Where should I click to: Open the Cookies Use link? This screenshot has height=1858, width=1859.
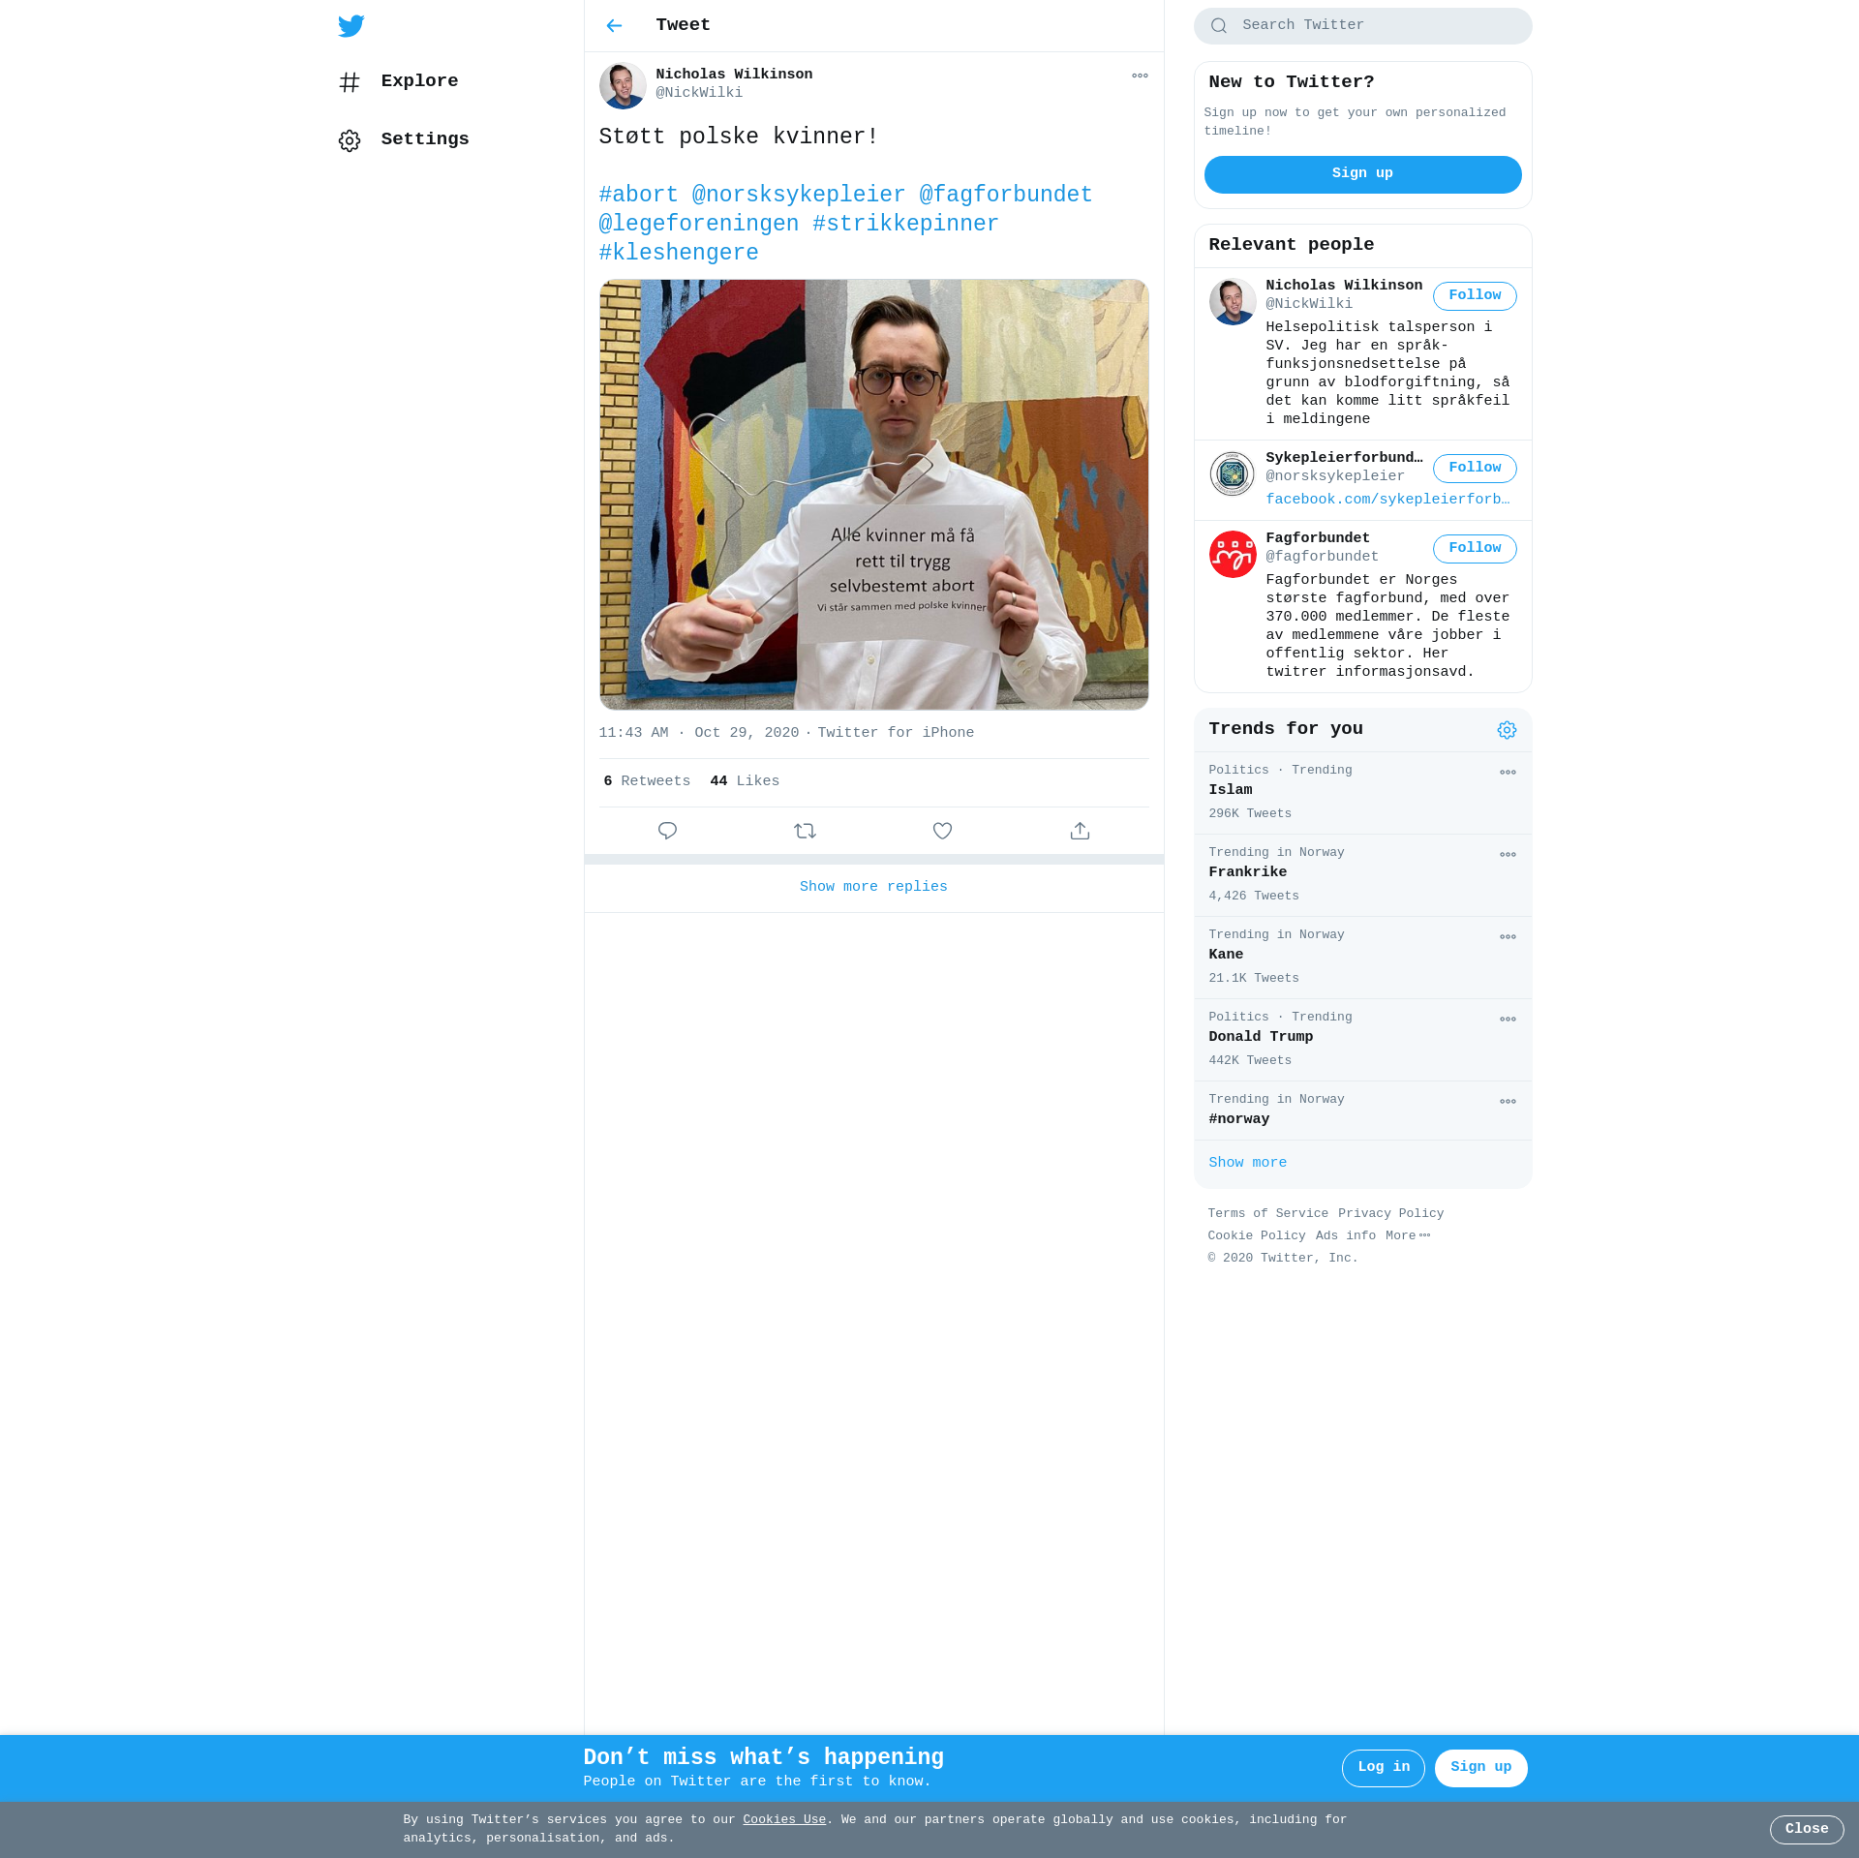click(784, 1820)
